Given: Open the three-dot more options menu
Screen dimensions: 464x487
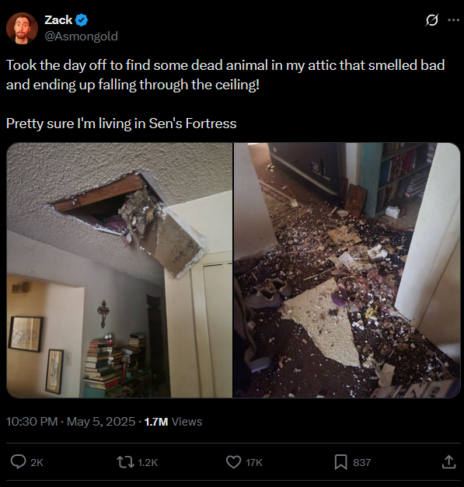Looking at the screenshot, I should (453, 20).
